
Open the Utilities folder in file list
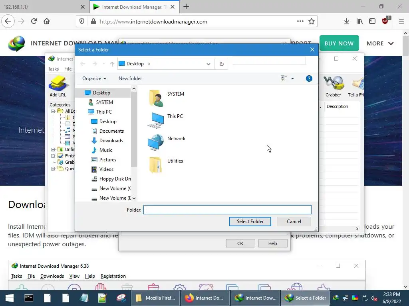[166, 165]
